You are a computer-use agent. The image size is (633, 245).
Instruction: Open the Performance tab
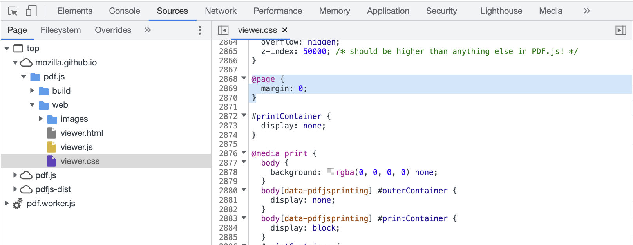pos(278,11)
